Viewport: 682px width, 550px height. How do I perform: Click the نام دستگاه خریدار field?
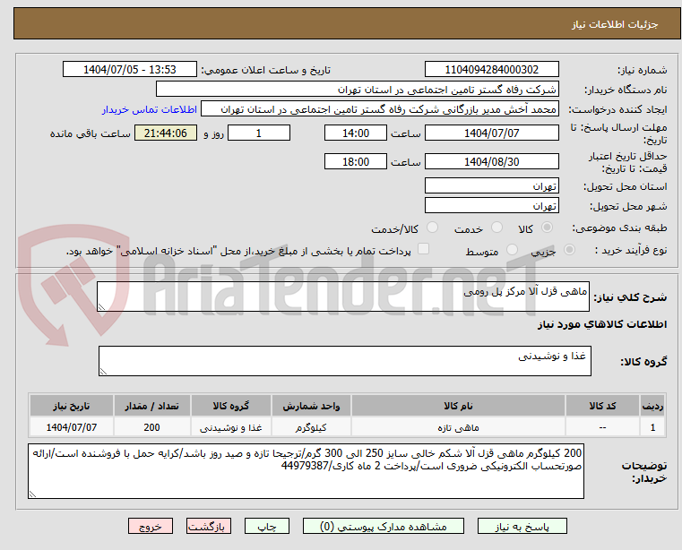coord(357,90)
